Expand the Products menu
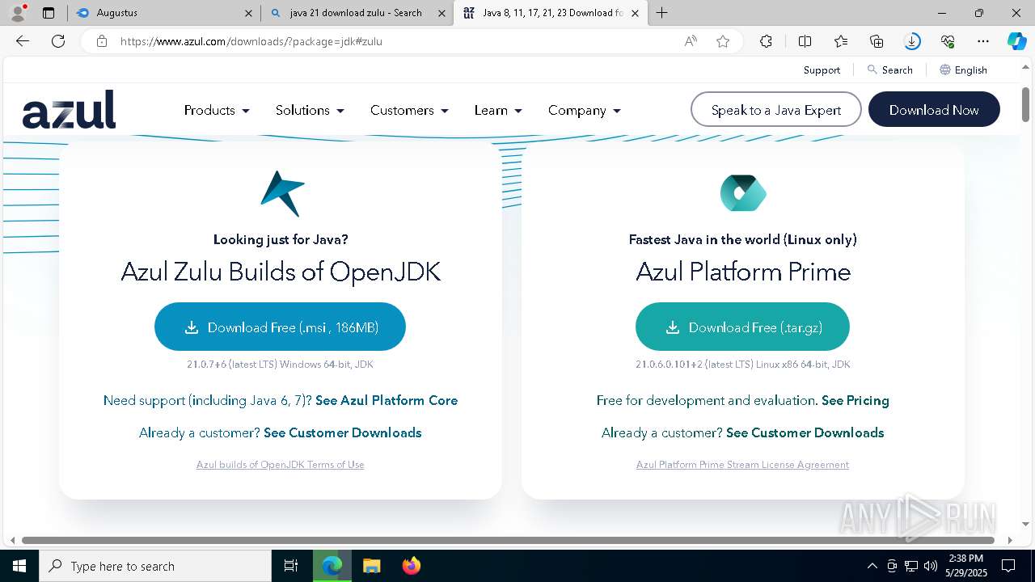The height and width of the screenshot is (582, 1035). pyautogui.click(x=217, y=110)
